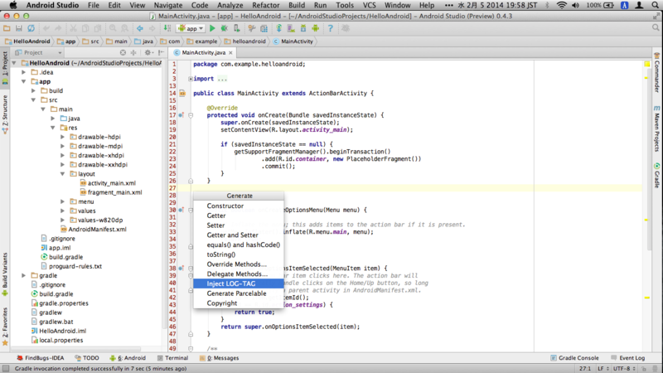Click the Help question mark icon
This screenshot has width=663, height=373.
330,28
